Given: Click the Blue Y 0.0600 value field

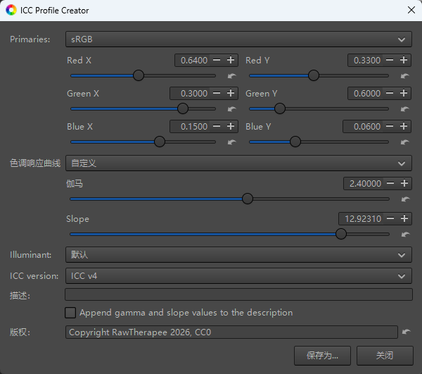Looking at the screenshot, I should coord(364,126).
